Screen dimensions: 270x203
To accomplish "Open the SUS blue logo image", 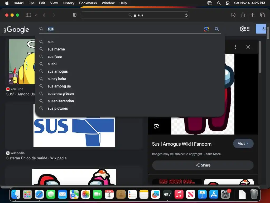I will [74, 132].
